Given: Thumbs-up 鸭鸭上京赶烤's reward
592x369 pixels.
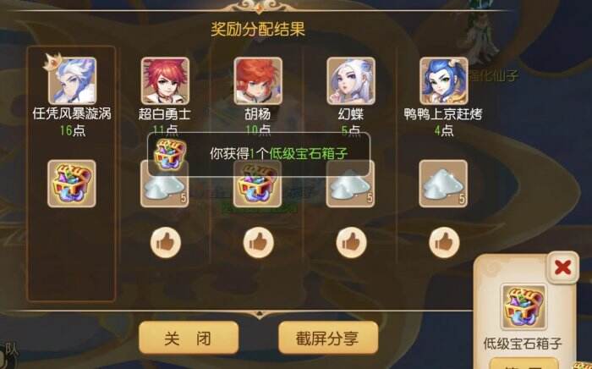Looking at the screenshot, I should tap(444, 243).
